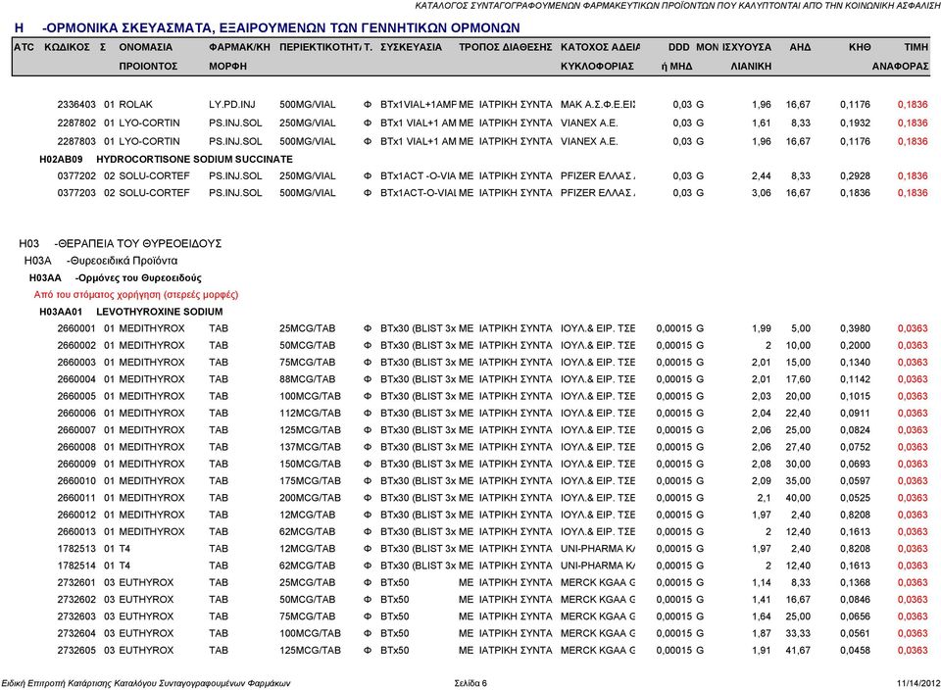Select product code 2660002

click(76, 346)
